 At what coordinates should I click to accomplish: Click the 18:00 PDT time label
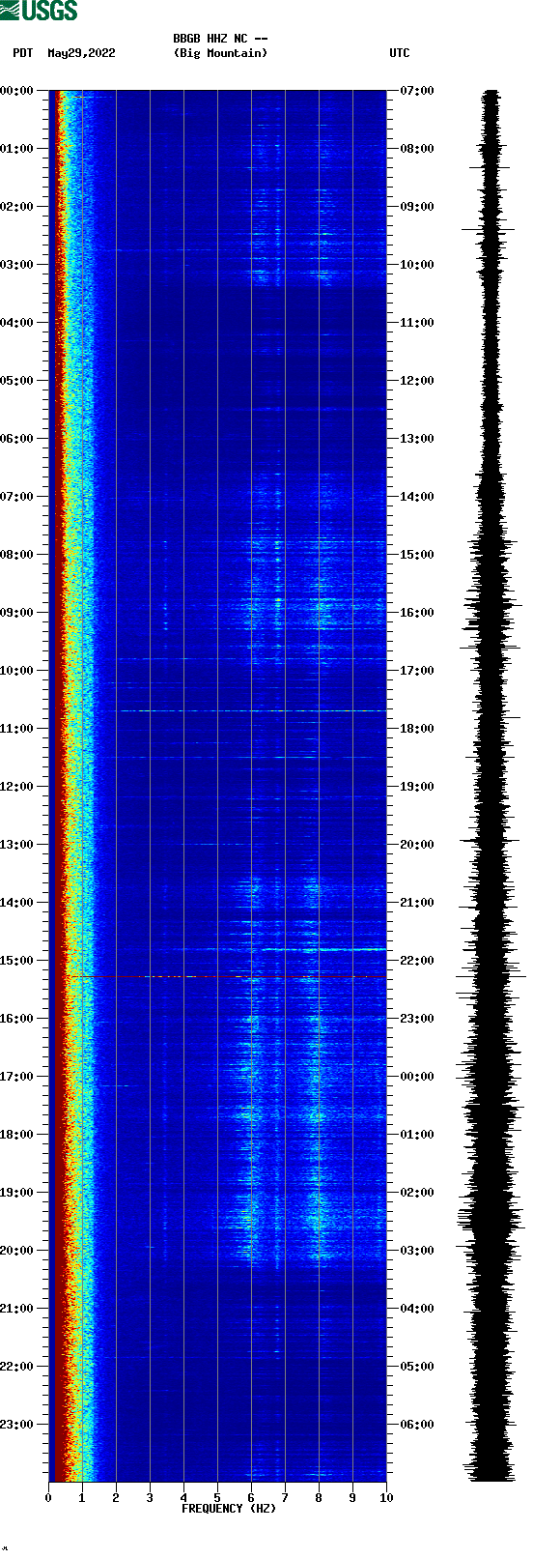(x=17, y=1135)
